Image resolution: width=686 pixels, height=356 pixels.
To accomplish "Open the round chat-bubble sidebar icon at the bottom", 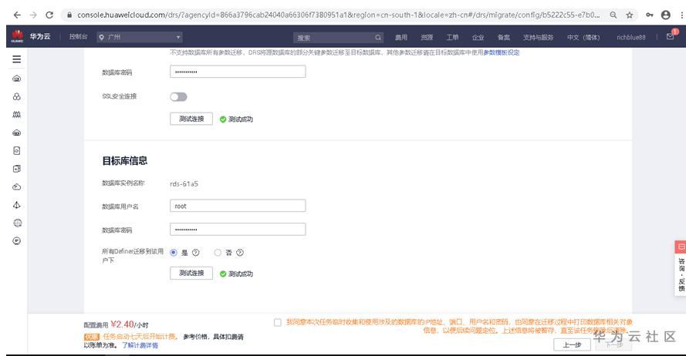I will [17, 240].
